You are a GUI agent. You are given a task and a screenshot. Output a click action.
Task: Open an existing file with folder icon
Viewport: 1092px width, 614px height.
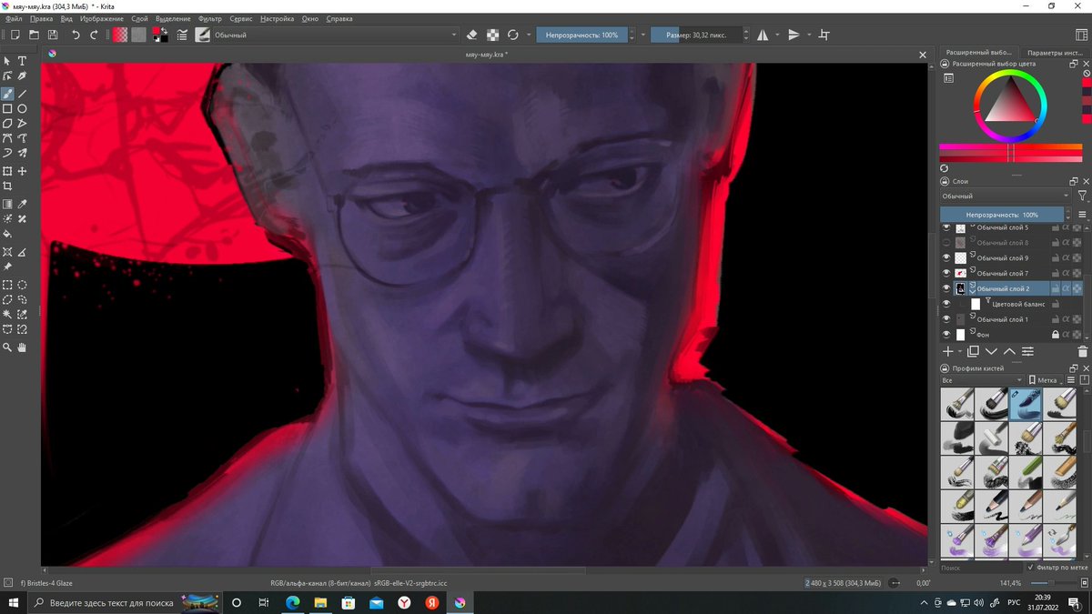coord(34,35)
